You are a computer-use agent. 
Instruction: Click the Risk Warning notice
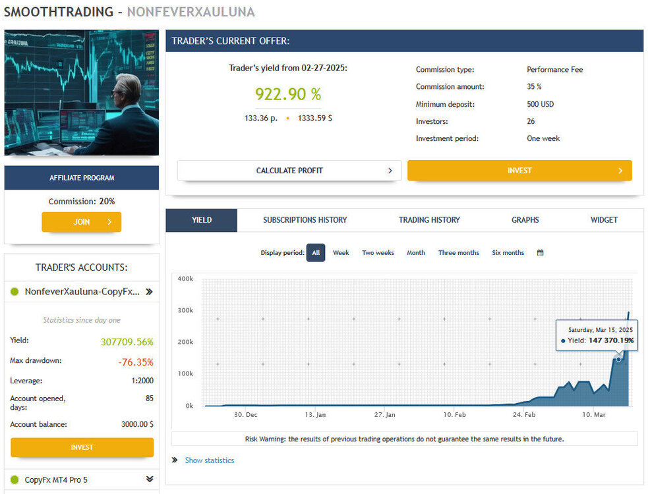[405, 439]
